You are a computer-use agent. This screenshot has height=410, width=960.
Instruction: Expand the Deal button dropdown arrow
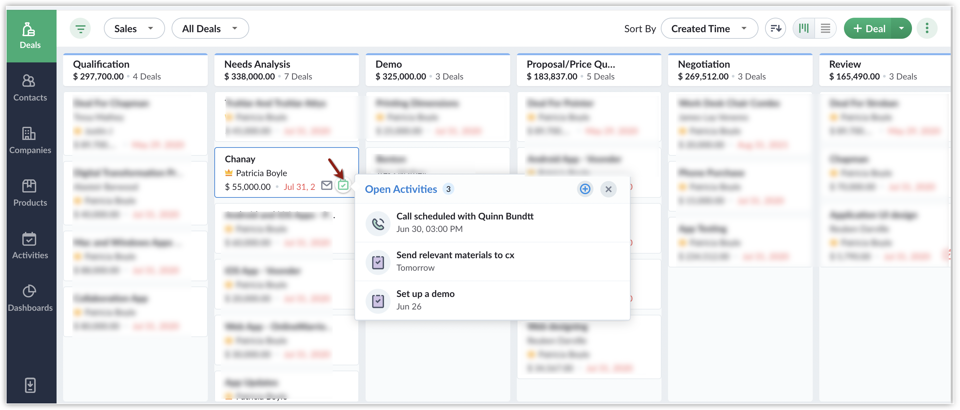pyautogui.click(x=901, y=29)
